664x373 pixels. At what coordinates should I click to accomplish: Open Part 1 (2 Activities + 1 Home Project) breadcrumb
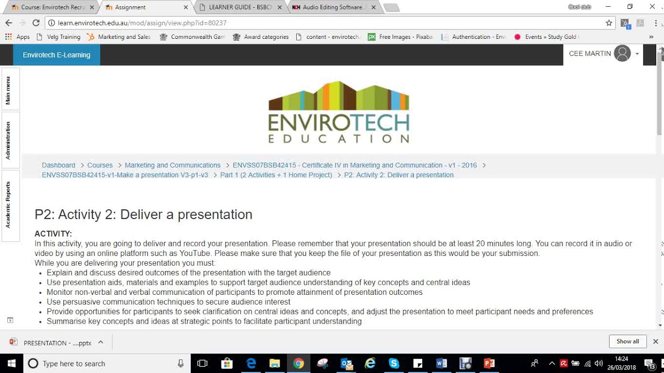point(276,175)
